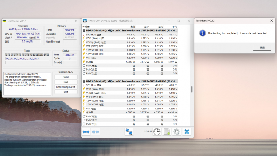This screenshot has width=277, height=156.
Task: Click the collapse columns arrows icon
Action: coord(95,132)
